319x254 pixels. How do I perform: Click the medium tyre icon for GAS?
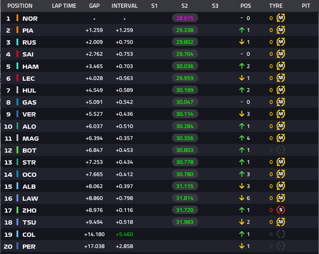pos(281,102)
